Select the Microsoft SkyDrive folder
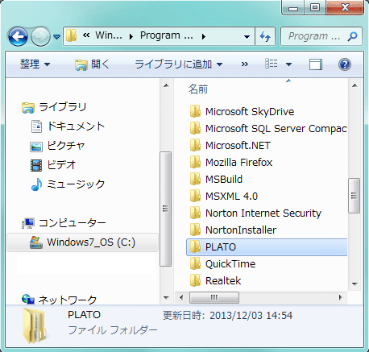This screenshot has width=369, height=352. [x=242, y=112]
